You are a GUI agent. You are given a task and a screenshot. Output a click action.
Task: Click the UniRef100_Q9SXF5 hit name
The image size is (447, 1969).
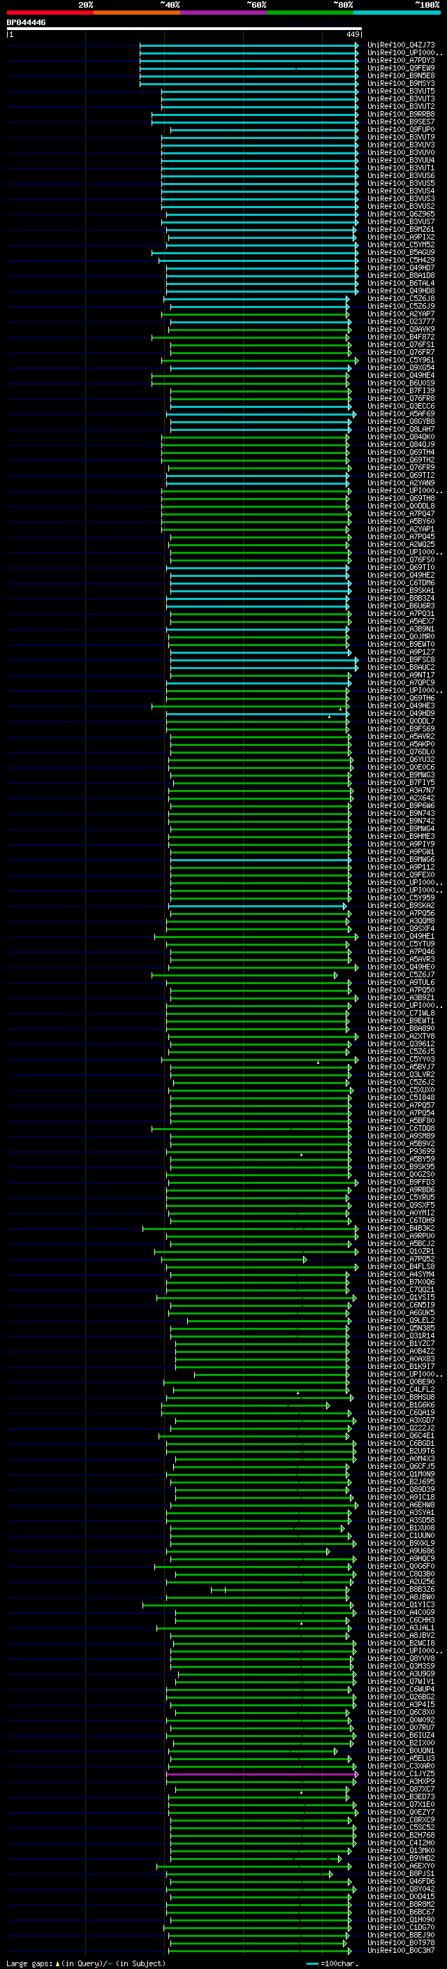(x=401, y=1205)
